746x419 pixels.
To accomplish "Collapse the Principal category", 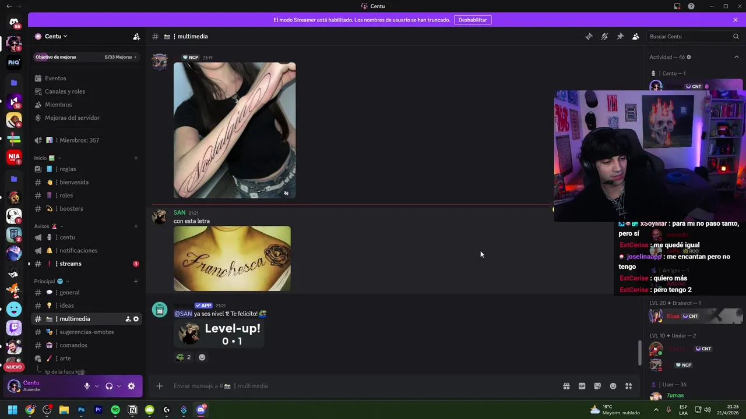I will [51, 281].
